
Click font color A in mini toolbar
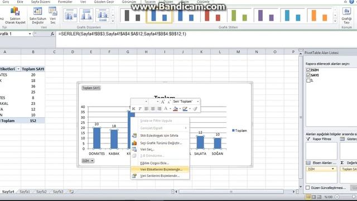tap(166, 109)
